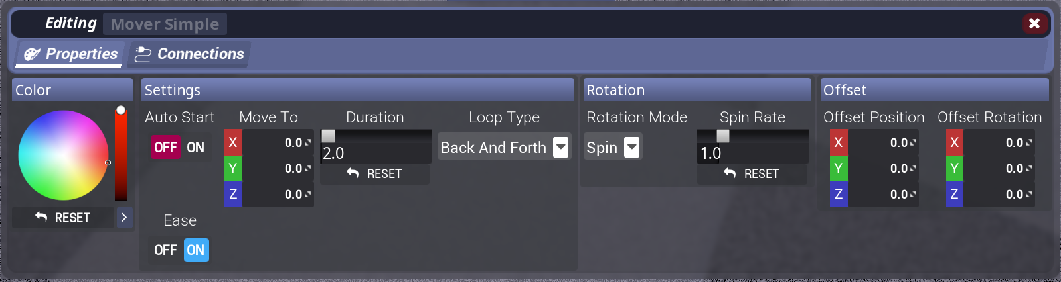Turn Ease OFF
The image size is (1061, 282).
[x=165, y=250]
